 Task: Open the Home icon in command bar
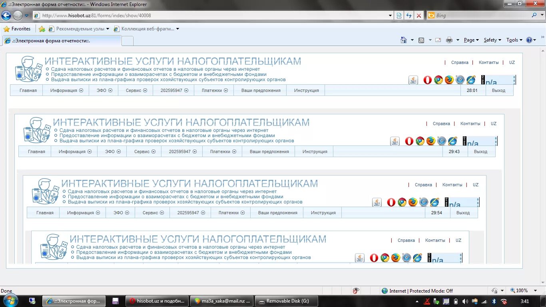coord(404,40)
